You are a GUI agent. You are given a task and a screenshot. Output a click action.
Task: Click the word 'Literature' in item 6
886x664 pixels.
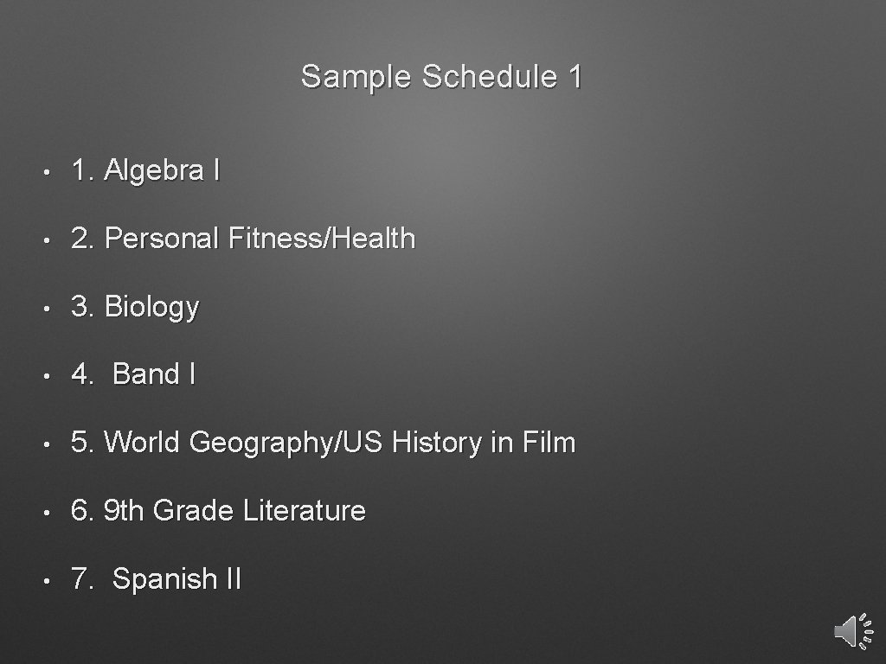tap(305, 510)
